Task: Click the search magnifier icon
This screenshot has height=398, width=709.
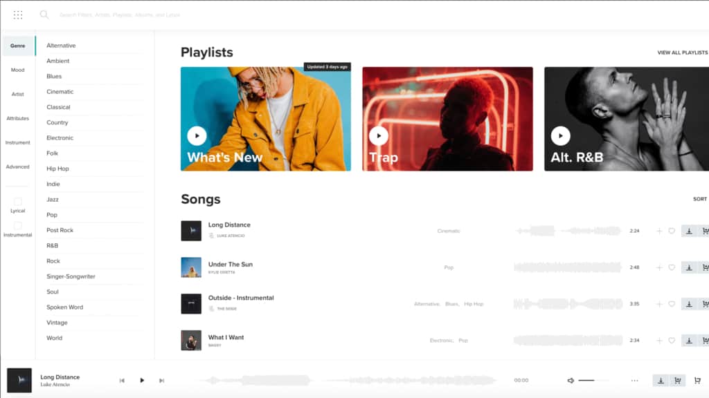Action: coord(44,15)
